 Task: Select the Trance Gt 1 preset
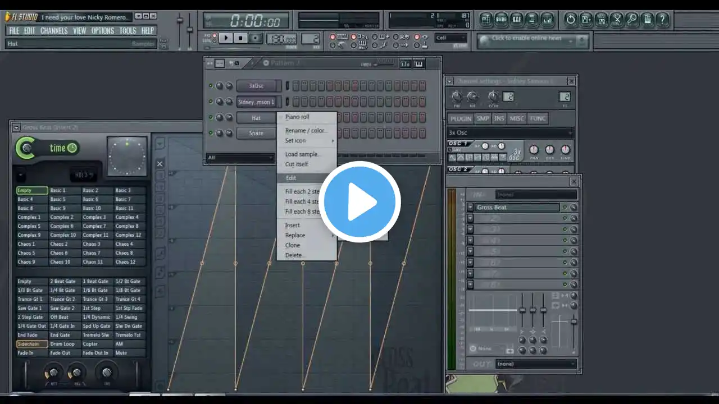click(32, 299)
